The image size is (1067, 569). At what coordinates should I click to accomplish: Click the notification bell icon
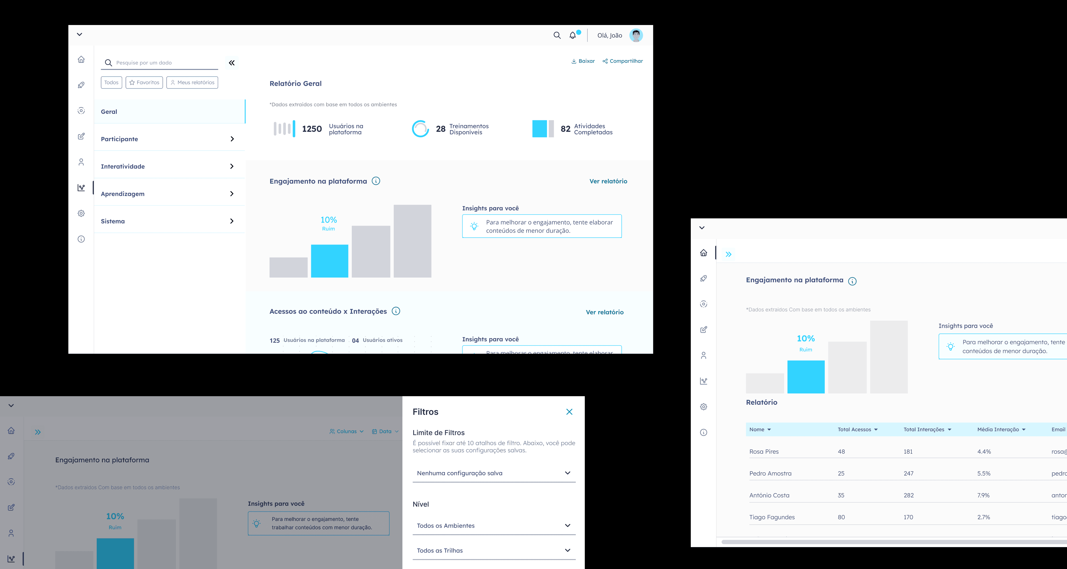[x=572, y=36]
